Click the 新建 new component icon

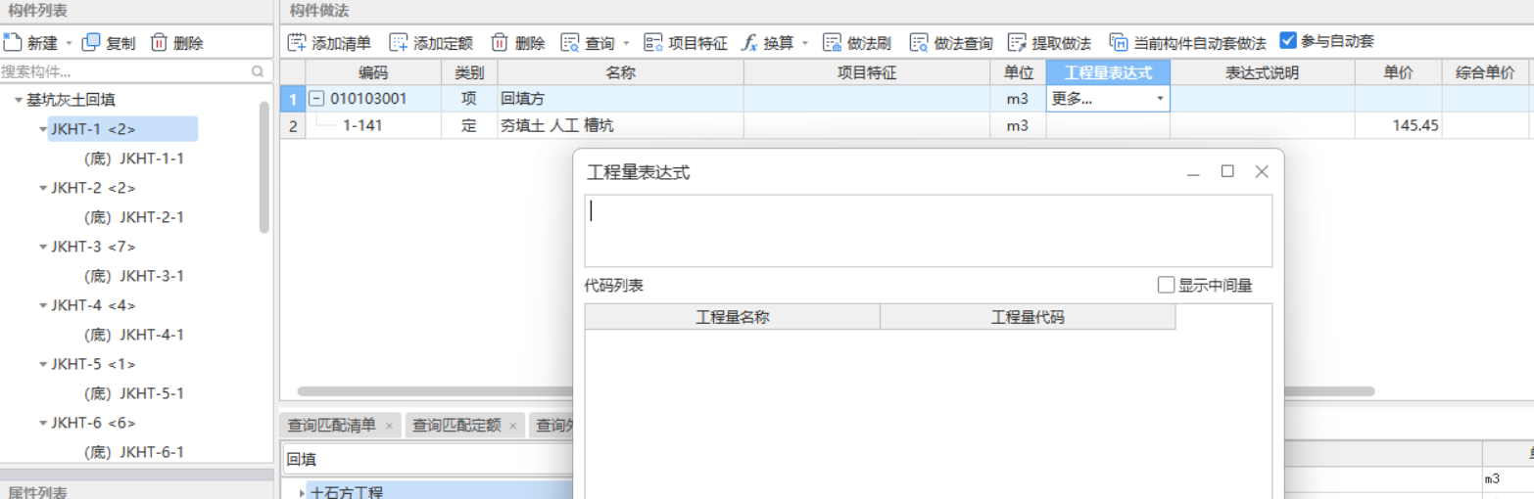13,43
